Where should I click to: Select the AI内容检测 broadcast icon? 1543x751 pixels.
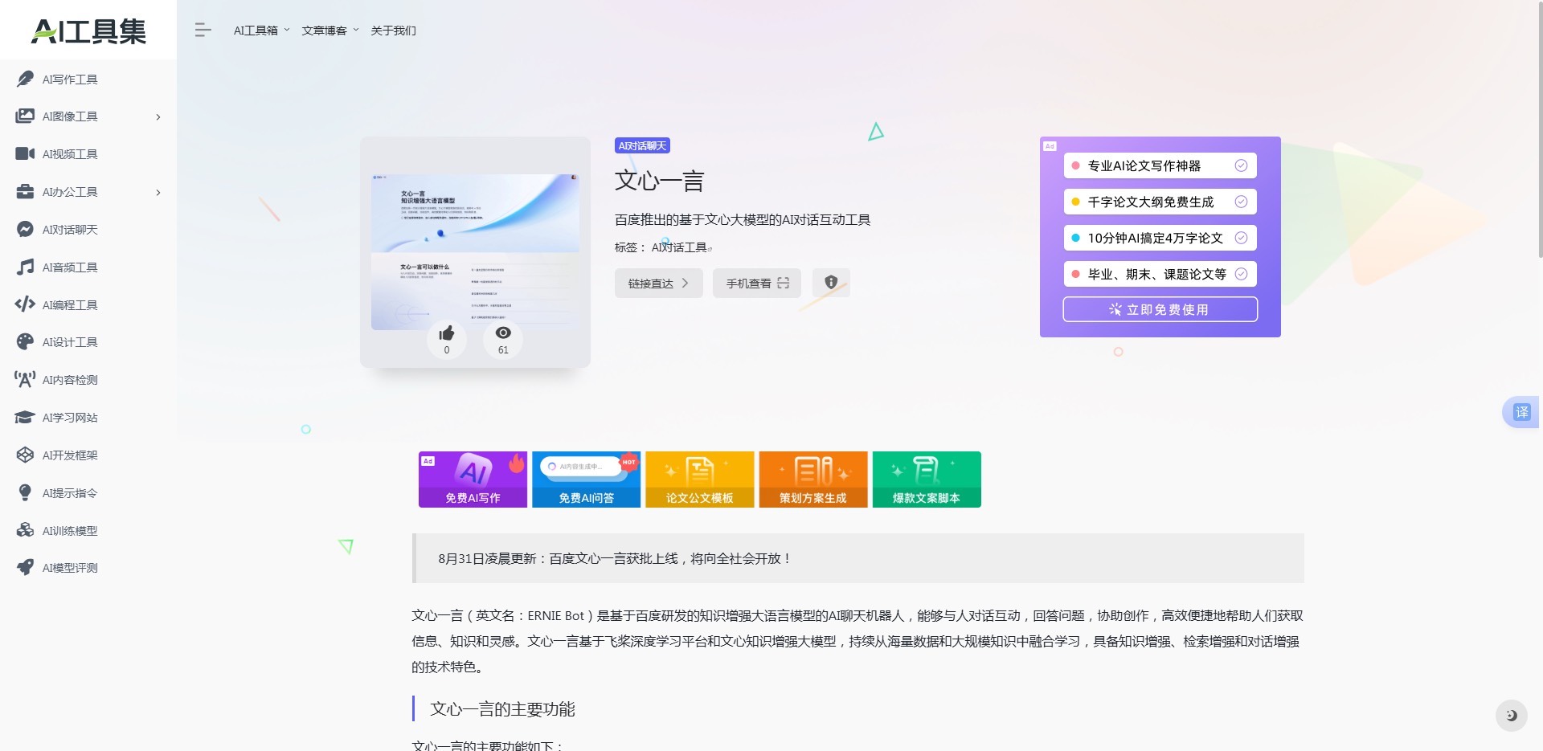(x=25, y=379)
